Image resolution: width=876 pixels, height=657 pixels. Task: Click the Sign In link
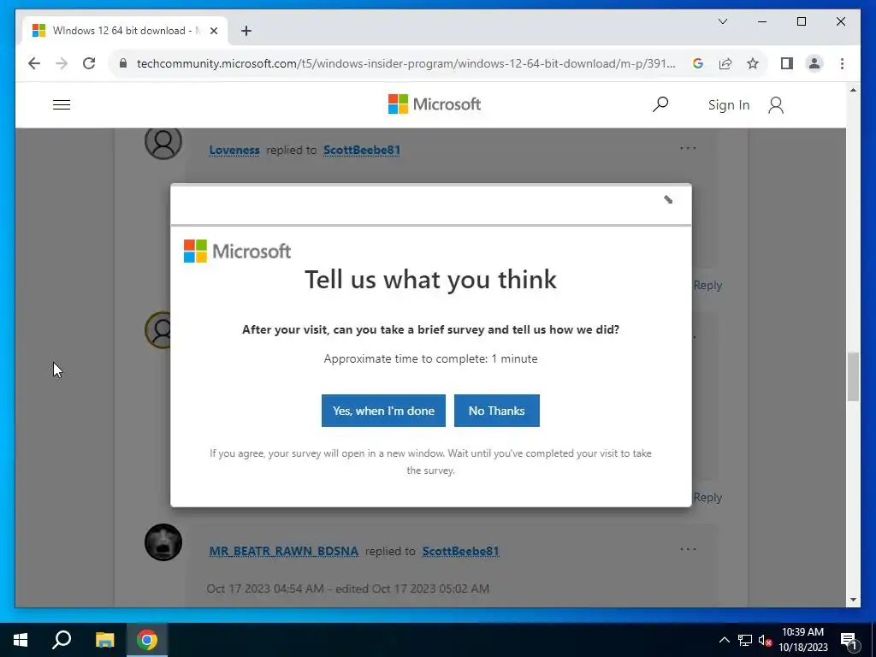point(729,105)
